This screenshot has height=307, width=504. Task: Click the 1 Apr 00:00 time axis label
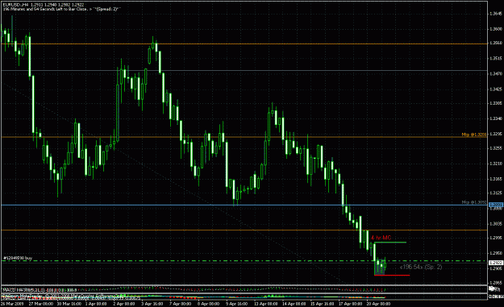(96, 304)
